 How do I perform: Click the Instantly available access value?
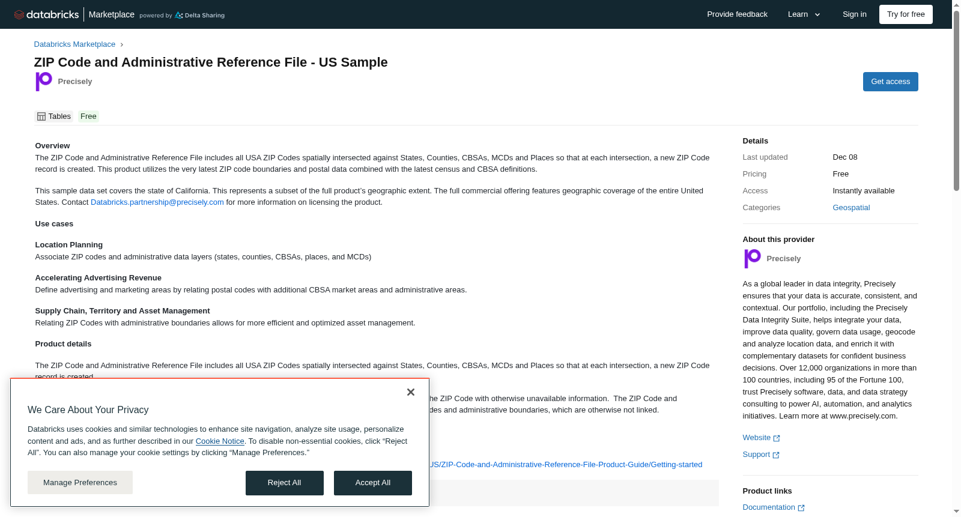point(864,191)
